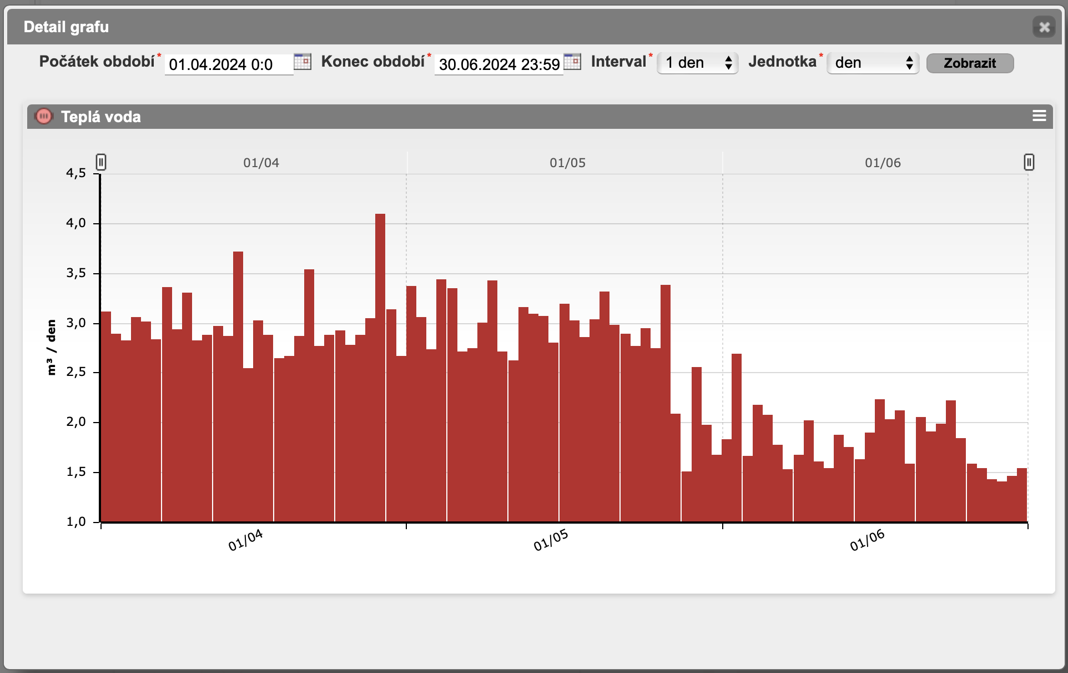
Task: Grab the left range handle of chart
Action: coord(101,162)
